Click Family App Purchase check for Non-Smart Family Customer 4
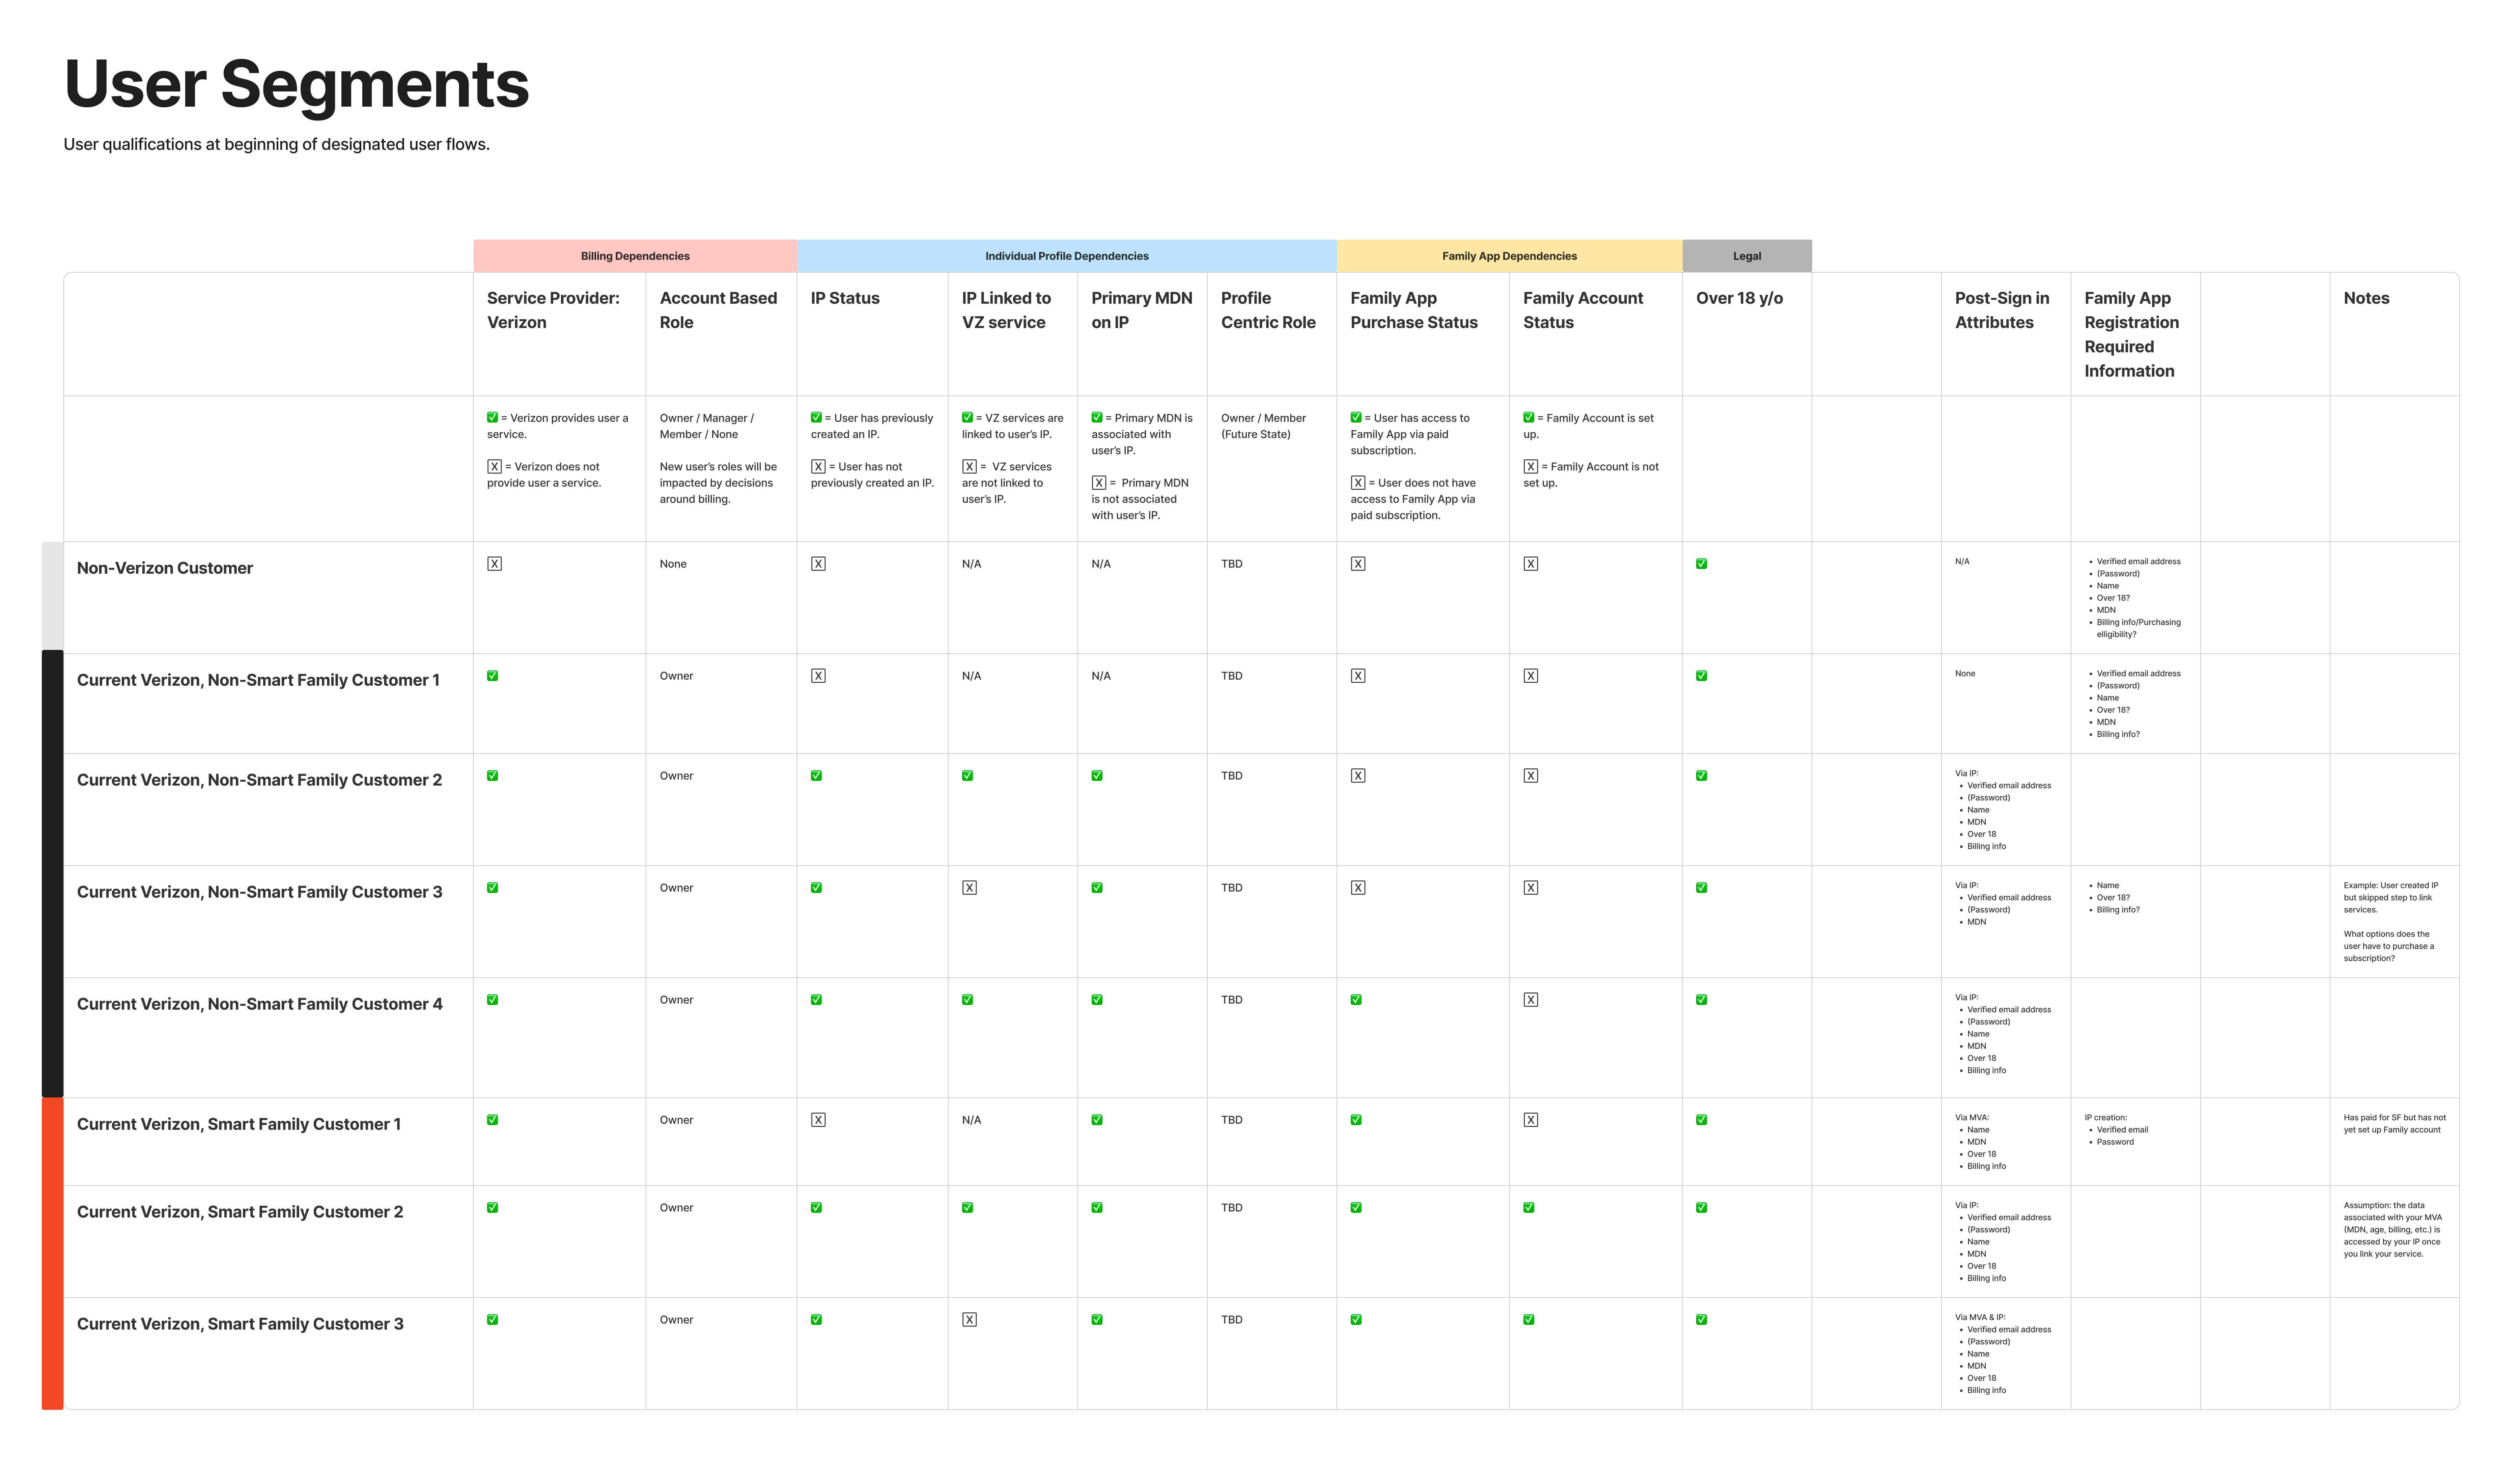This screenshot has width=2520, height=1476. 1356,1000
